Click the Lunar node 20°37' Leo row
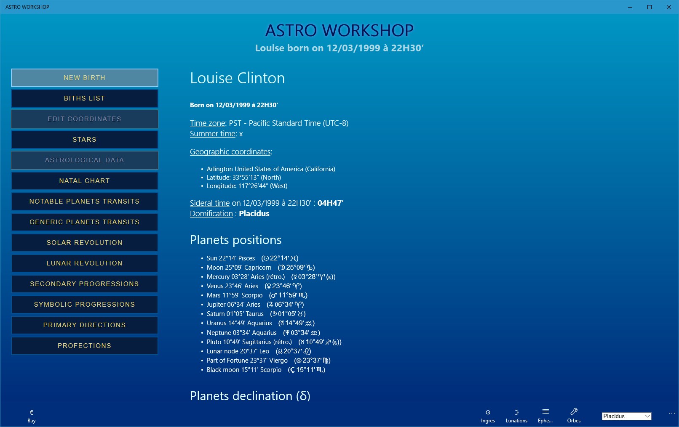679x427 pixels. coord(259,351)
